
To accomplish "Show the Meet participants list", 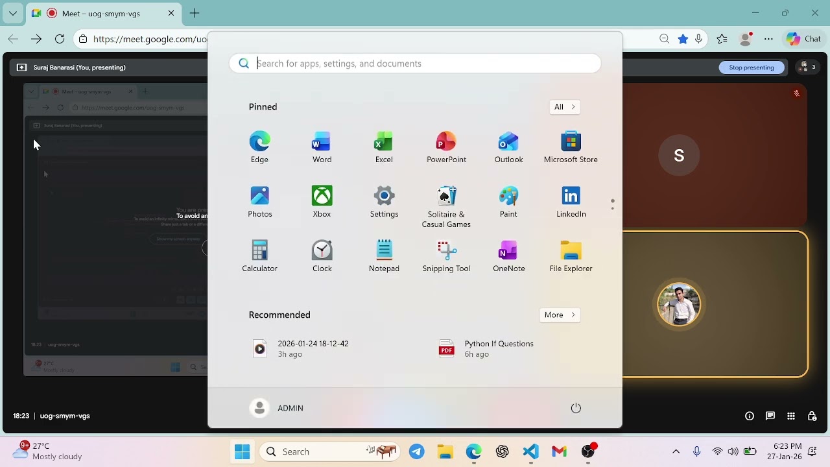I will 808,67.
